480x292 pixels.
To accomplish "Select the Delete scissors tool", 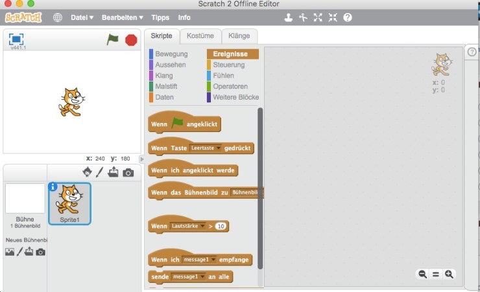I will pyautogui.click(x=303, y=17).
